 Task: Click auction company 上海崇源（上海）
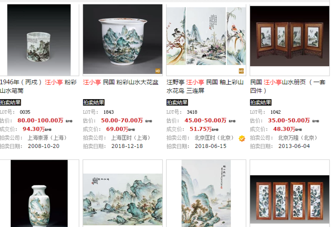47,138
